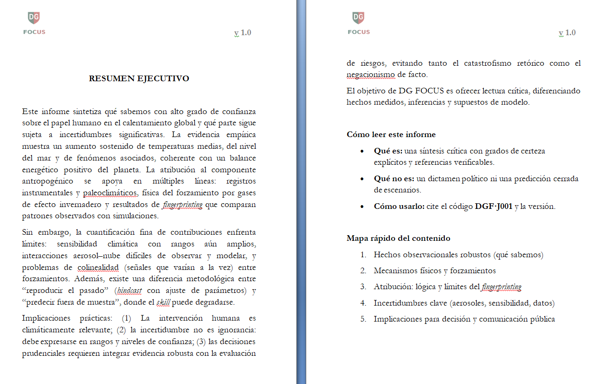Click the v 1.0 version label on left page

tap(242, 32)
